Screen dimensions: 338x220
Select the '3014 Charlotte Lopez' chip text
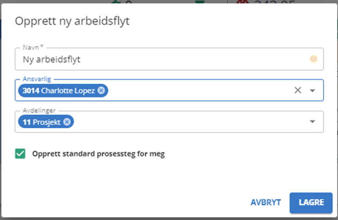[x=59, y=91]
